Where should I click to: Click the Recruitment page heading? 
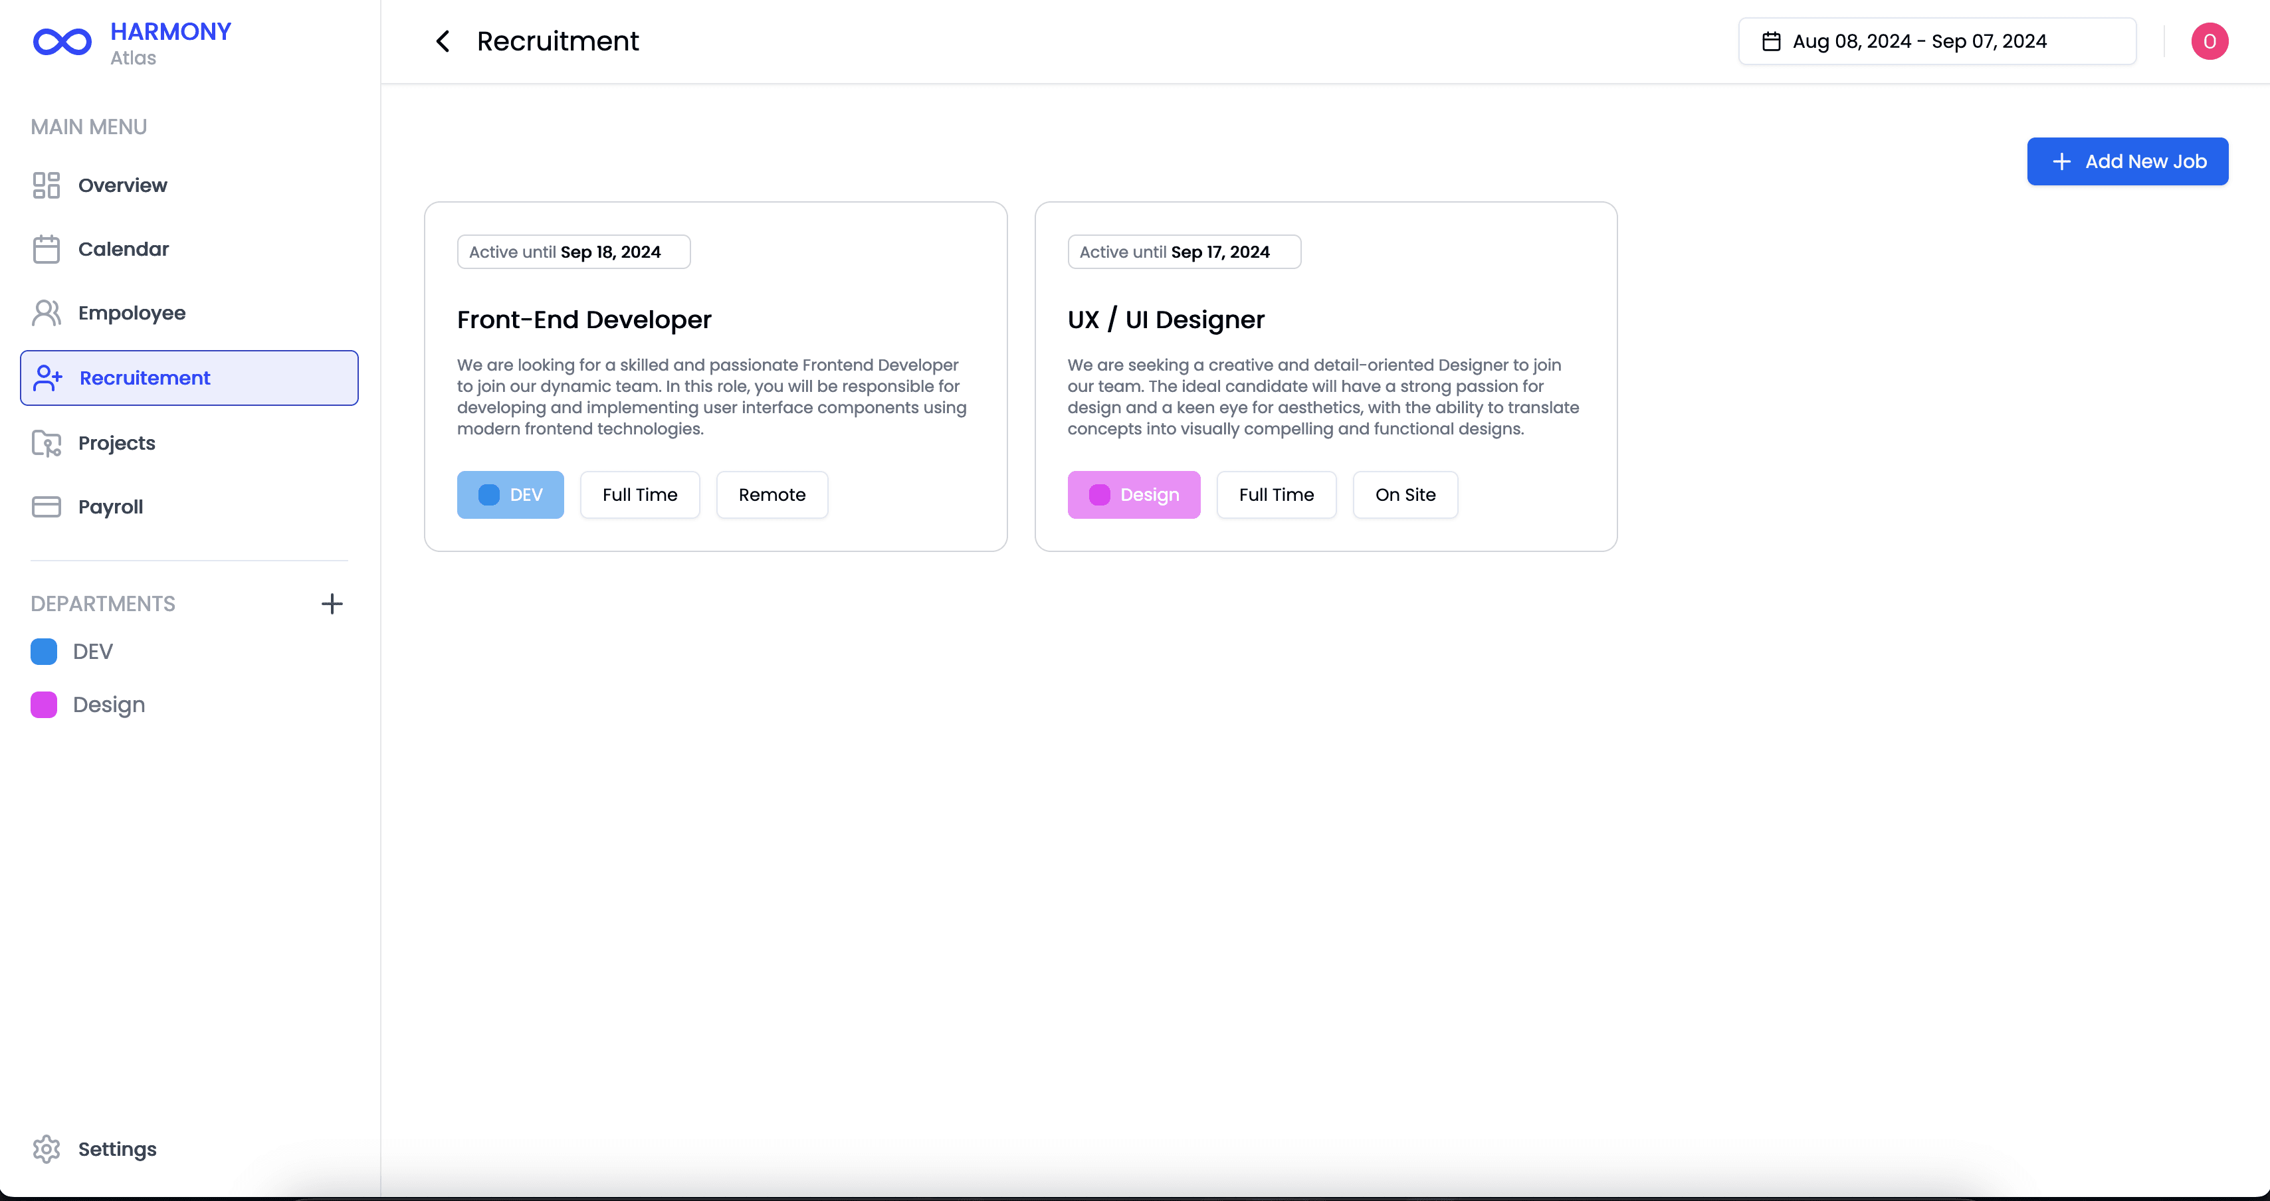(x=558, y=41)
